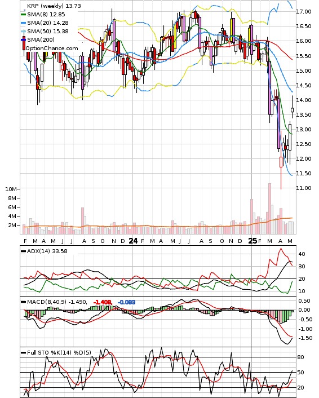Click the 10M volume axis label

[x=11, y=189]
